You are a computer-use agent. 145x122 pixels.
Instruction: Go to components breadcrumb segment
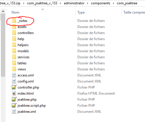(x=100, y=3)
